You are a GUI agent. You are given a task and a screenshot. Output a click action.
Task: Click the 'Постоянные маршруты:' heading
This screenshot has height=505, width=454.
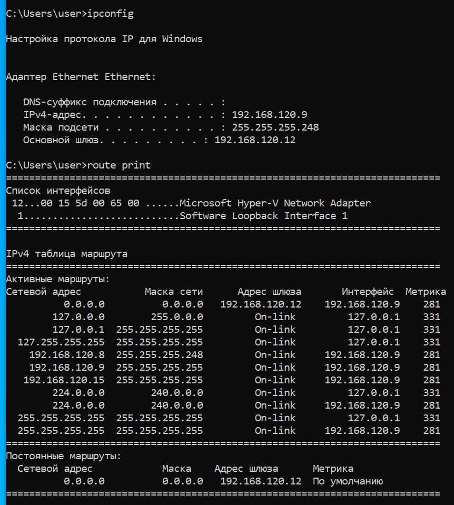click(64, 456)
